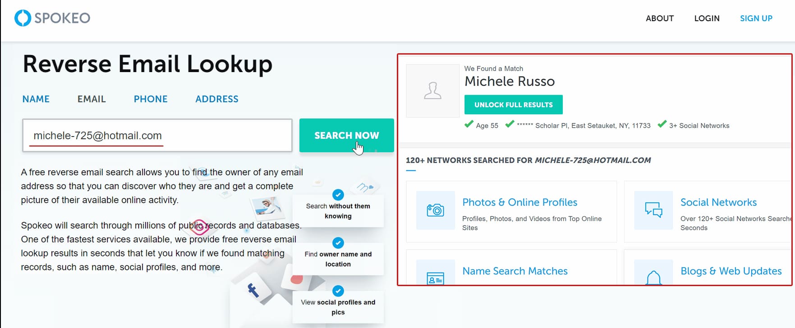Image resolution: width=795 pixels, height=328 pixels.
Task: Open the Social Networks link
Action: [718, 202]
